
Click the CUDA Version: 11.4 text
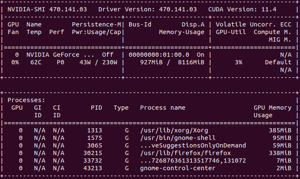(242, 9)
